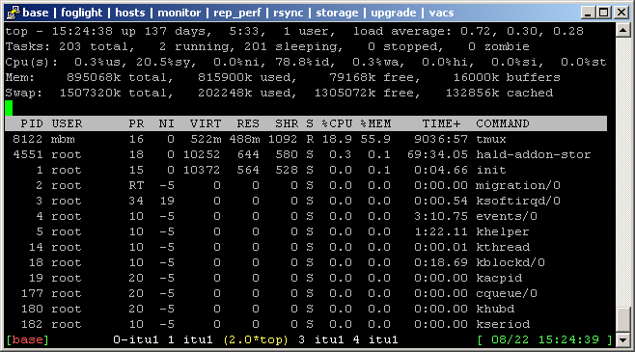Click the hald-addon-stor process row
The height and width of the screenshot is (352, 635).
[x=306, y=154]
